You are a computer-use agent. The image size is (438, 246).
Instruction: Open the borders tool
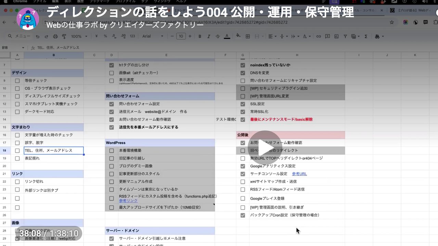point(248,36)
